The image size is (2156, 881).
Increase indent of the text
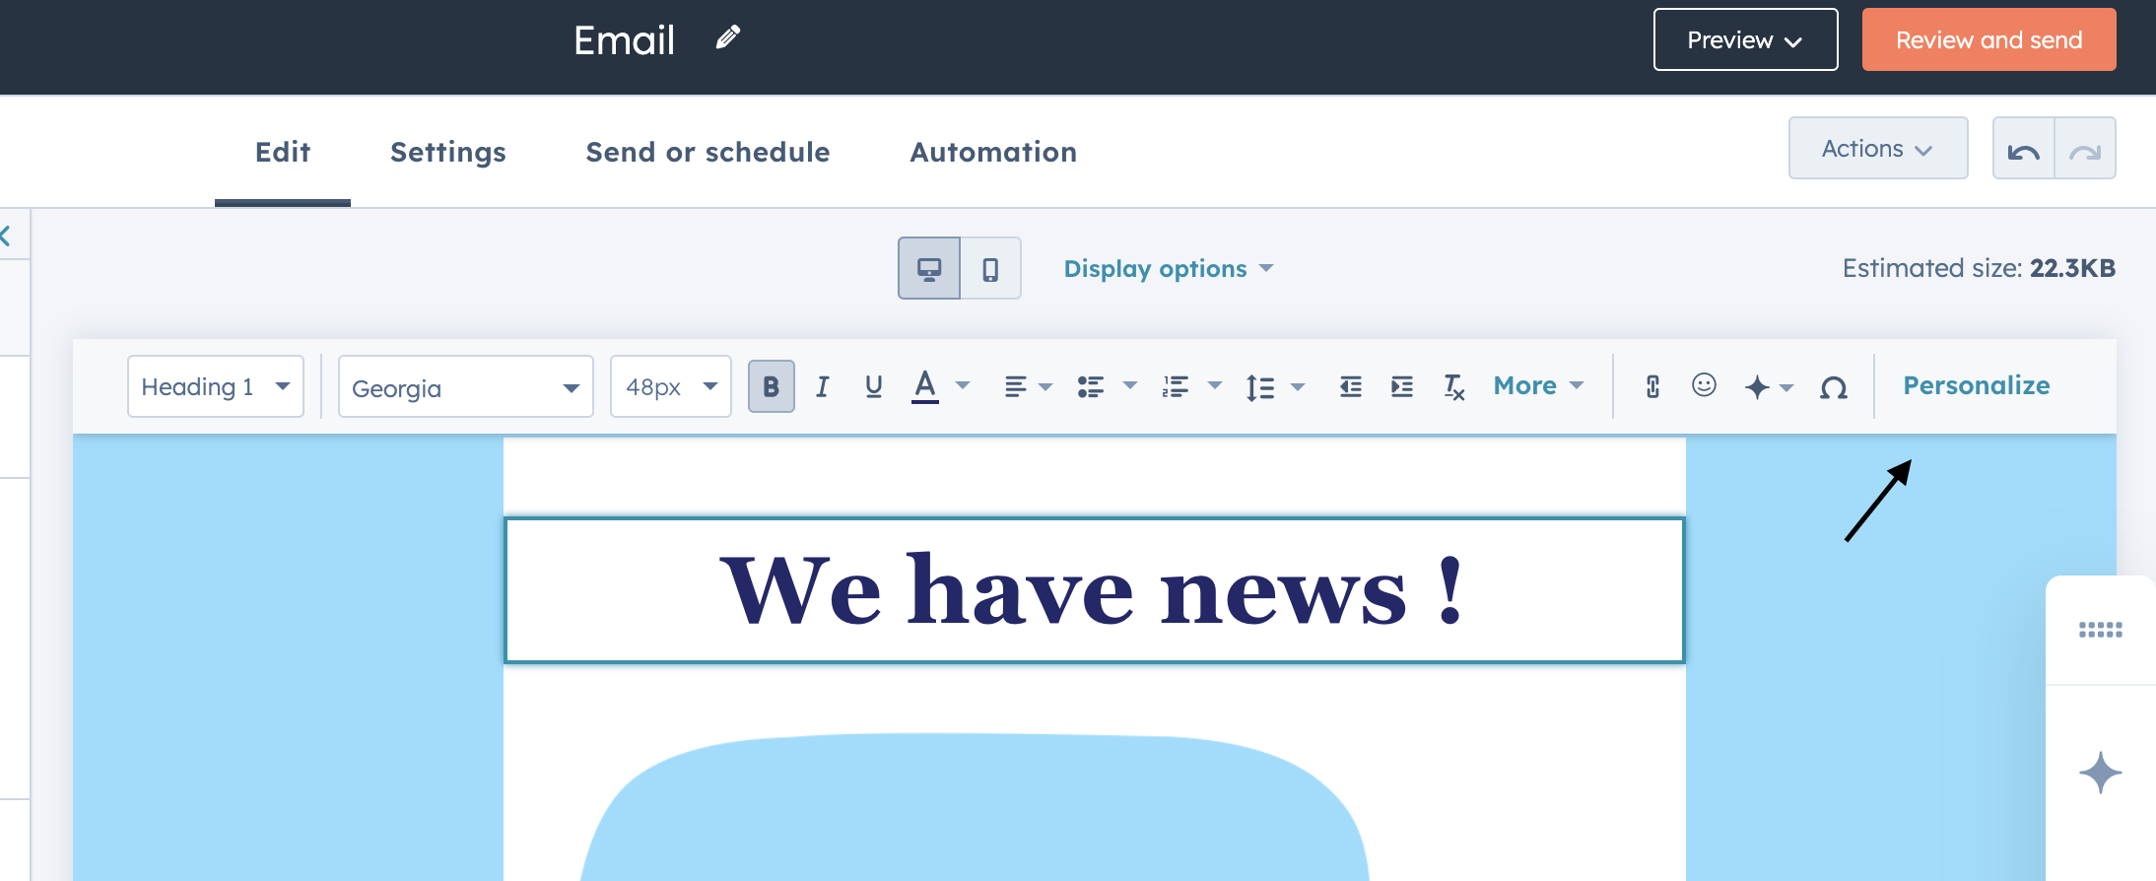click(x=1402, y=386)
